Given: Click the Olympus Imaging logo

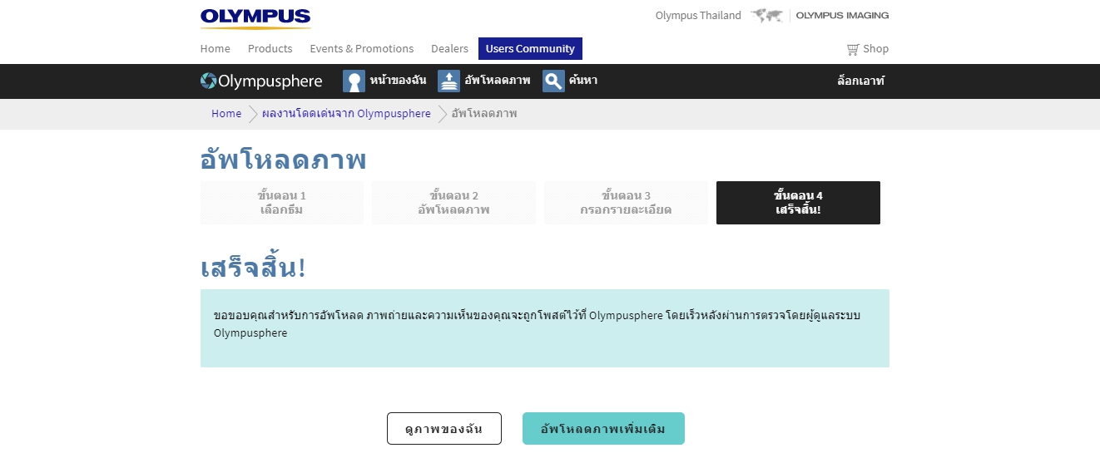Looking at the screenshot, I should click(842, 16).
